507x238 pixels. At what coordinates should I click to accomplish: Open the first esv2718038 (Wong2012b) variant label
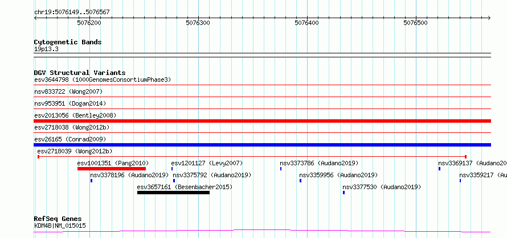coord(72,127)
